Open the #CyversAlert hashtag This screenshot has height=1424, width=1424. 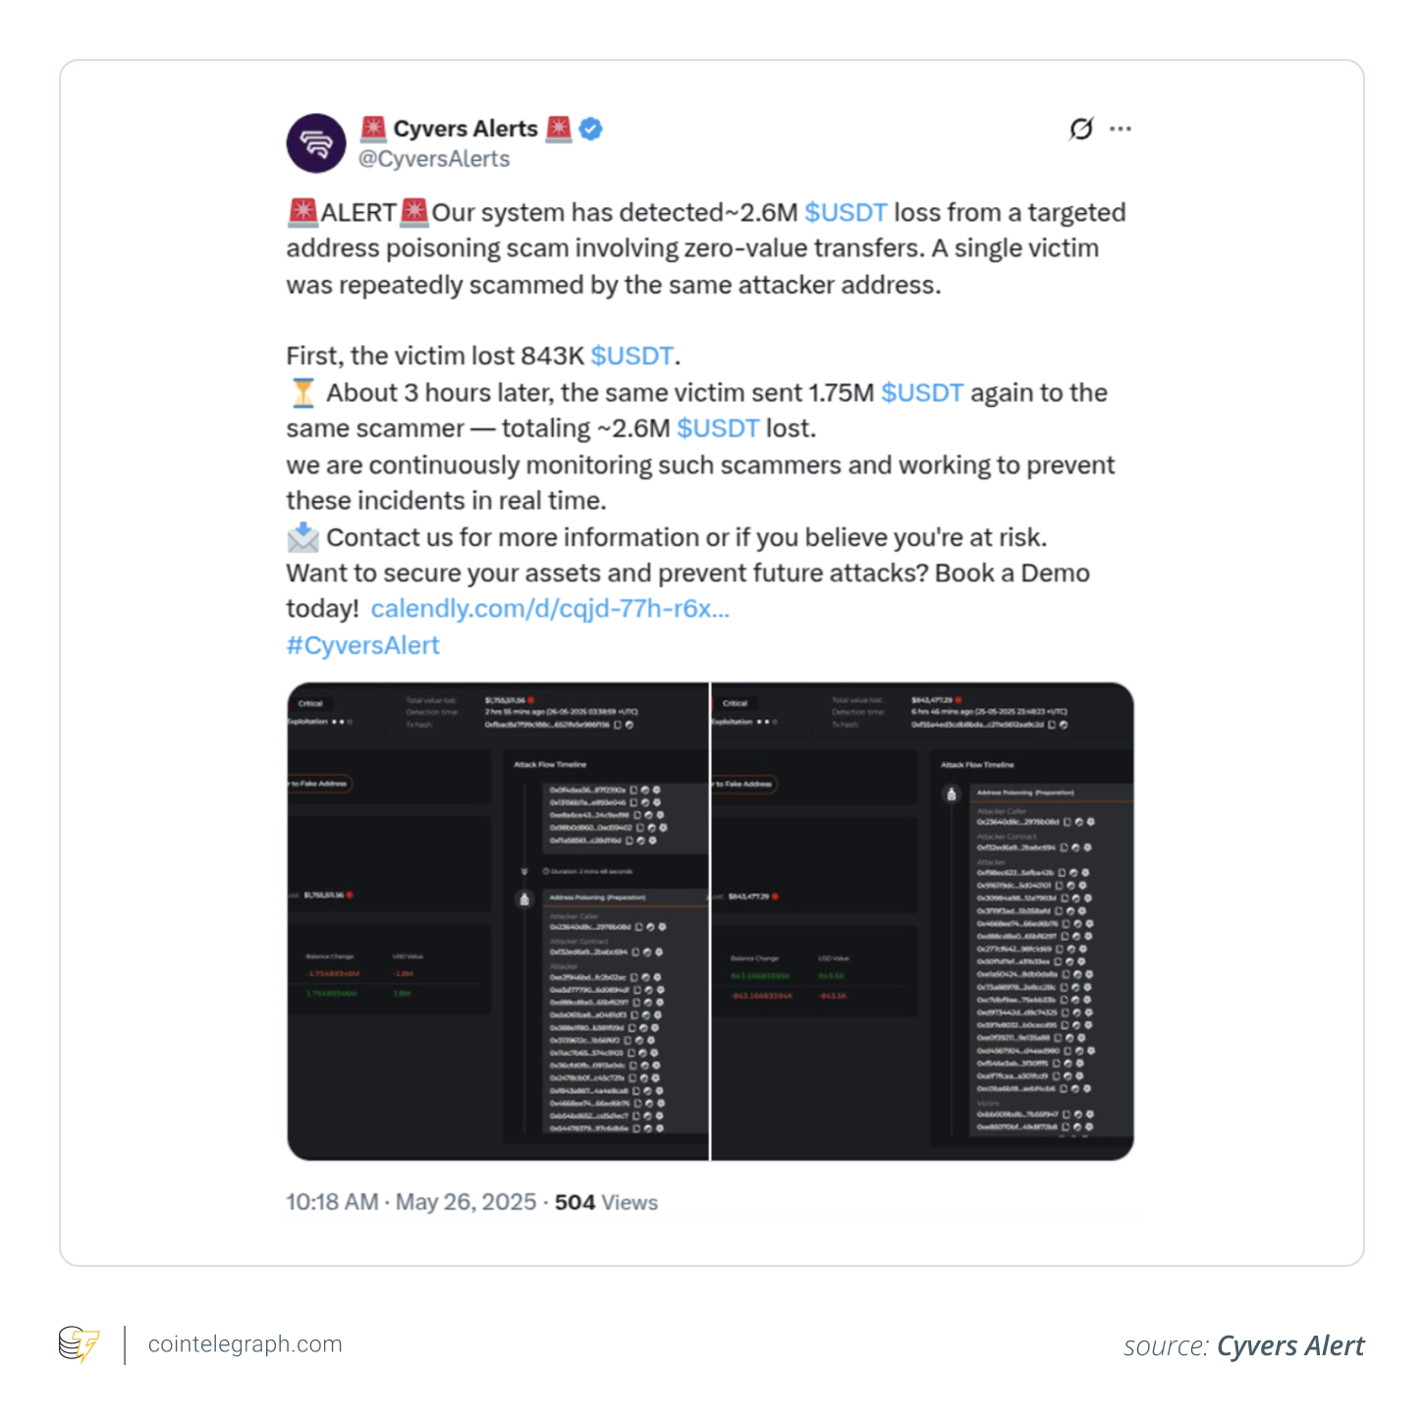click(x=362, y=645)
